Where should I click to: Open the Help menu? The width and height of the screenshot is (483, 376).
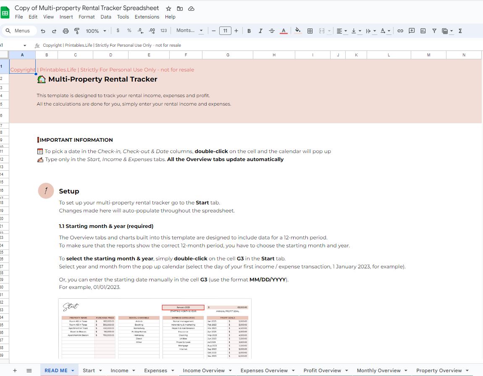[170, 17]
